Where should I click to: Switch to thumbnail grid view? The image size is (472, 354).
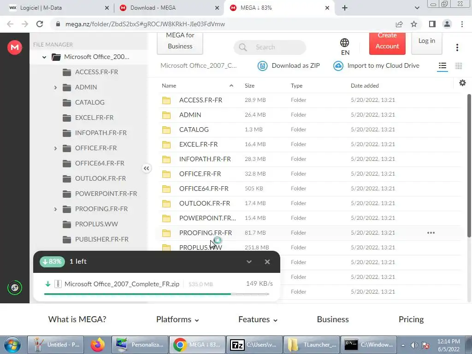tap(459, 65)
